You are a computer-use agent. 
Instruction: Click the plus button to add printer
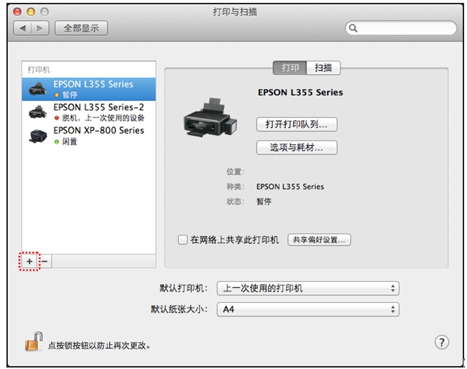29,261
